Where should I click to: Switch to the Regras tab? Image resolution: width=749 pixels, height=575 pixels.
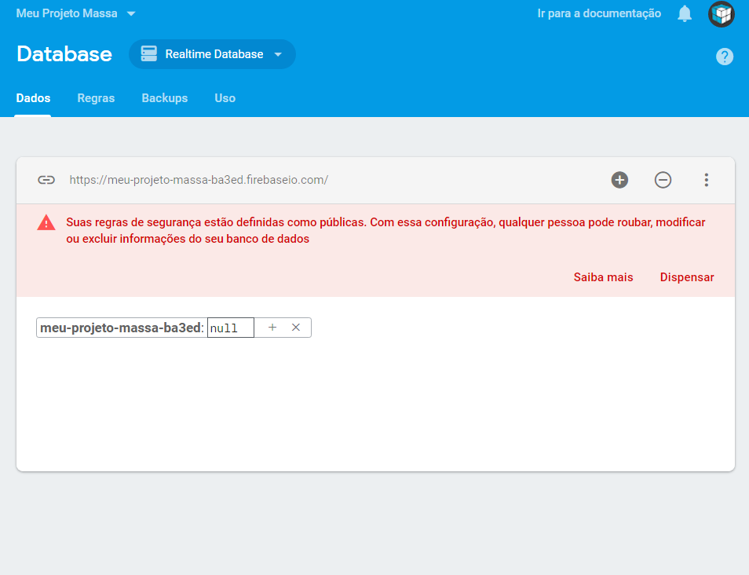(x=96, y=98)
